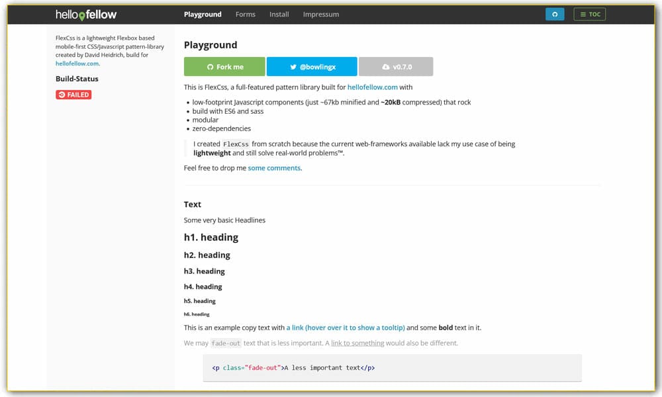Navigate to Impressum page

(x=320, y=14)
